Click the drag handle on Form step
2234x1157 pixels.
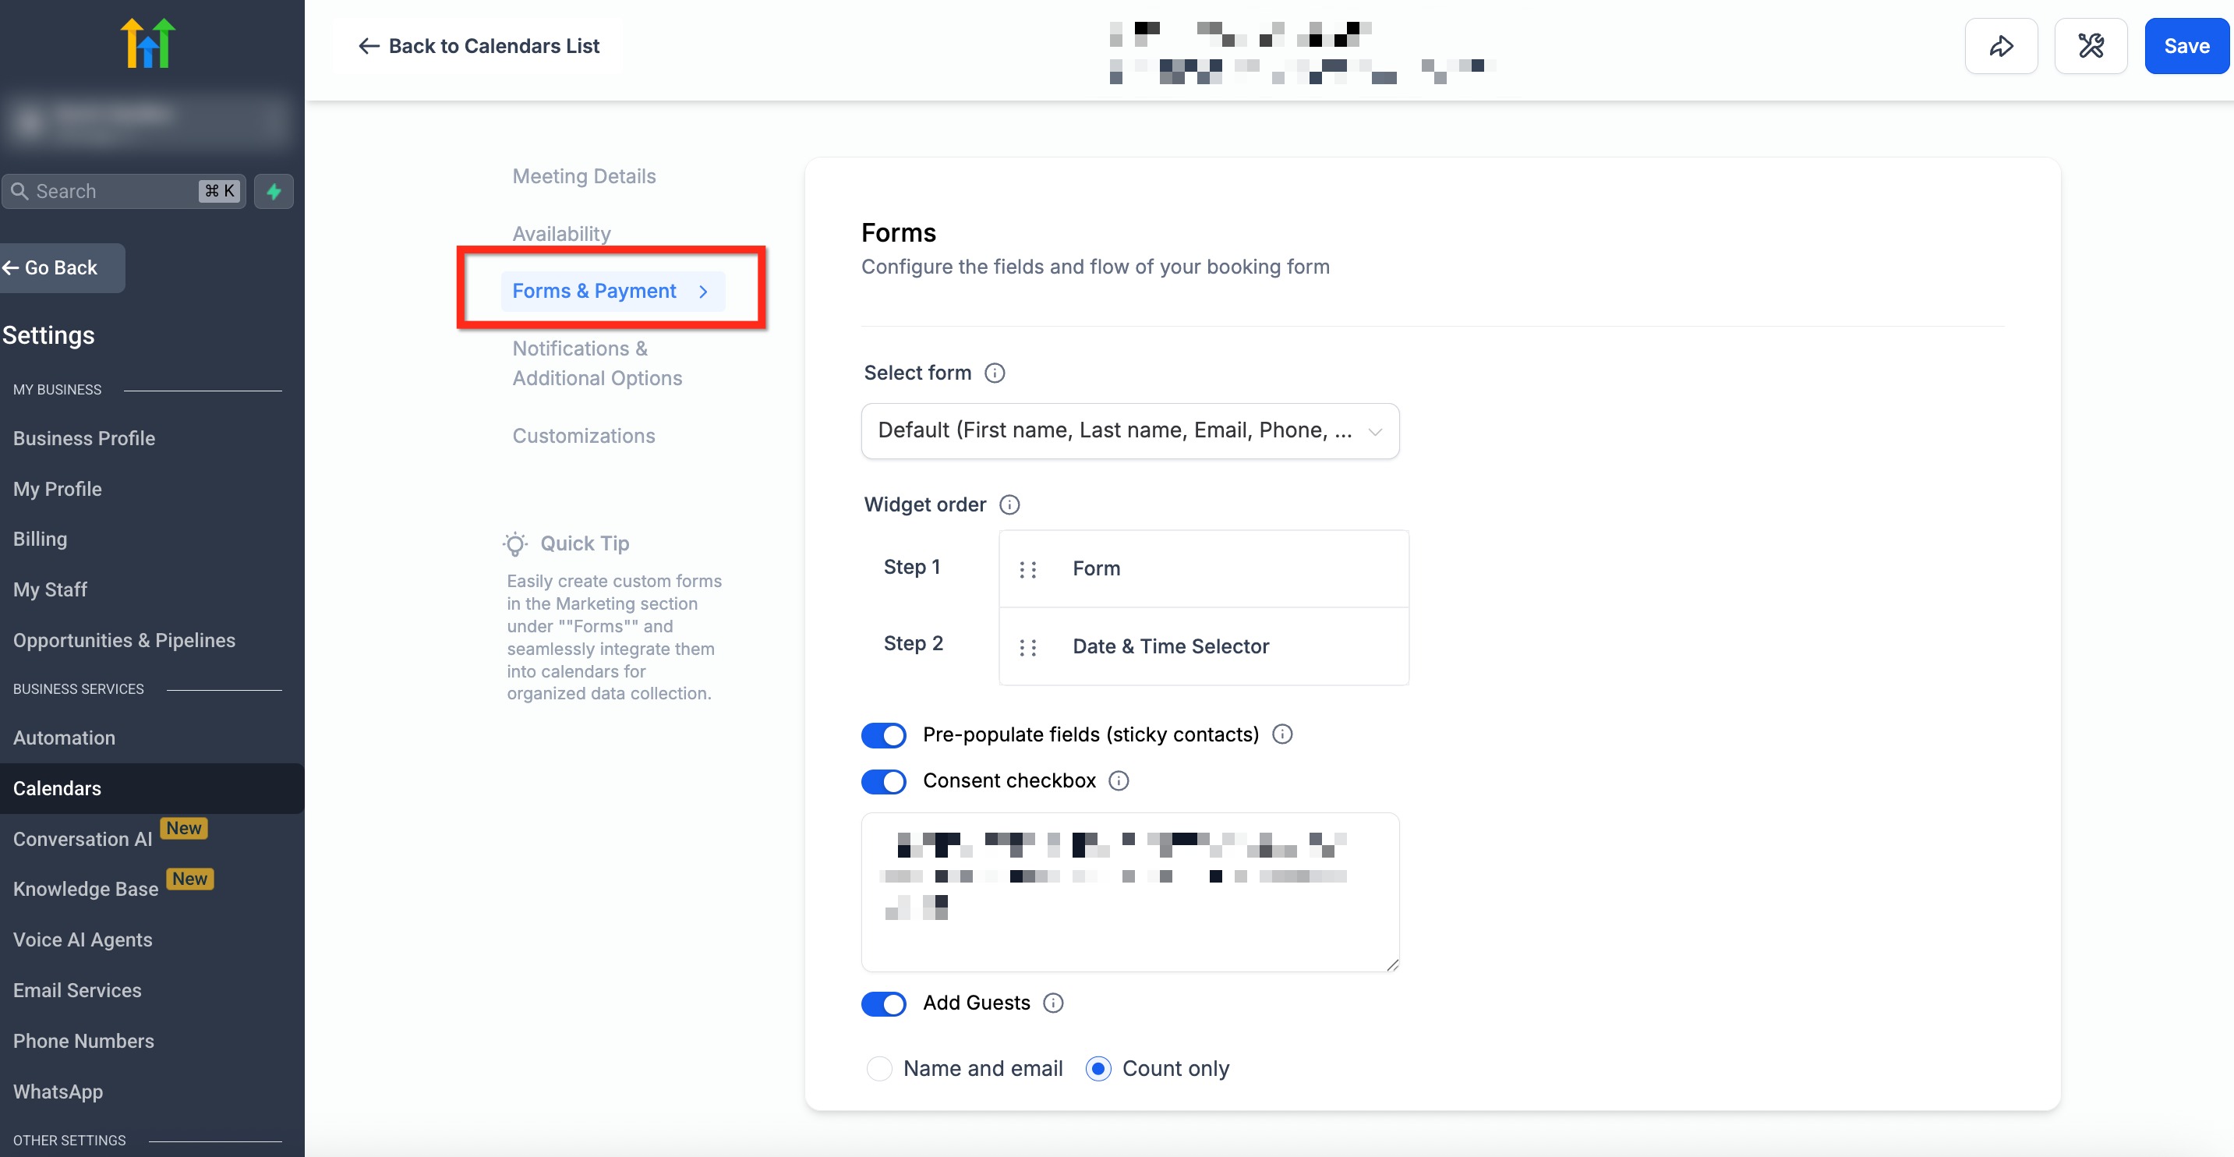1027,569
